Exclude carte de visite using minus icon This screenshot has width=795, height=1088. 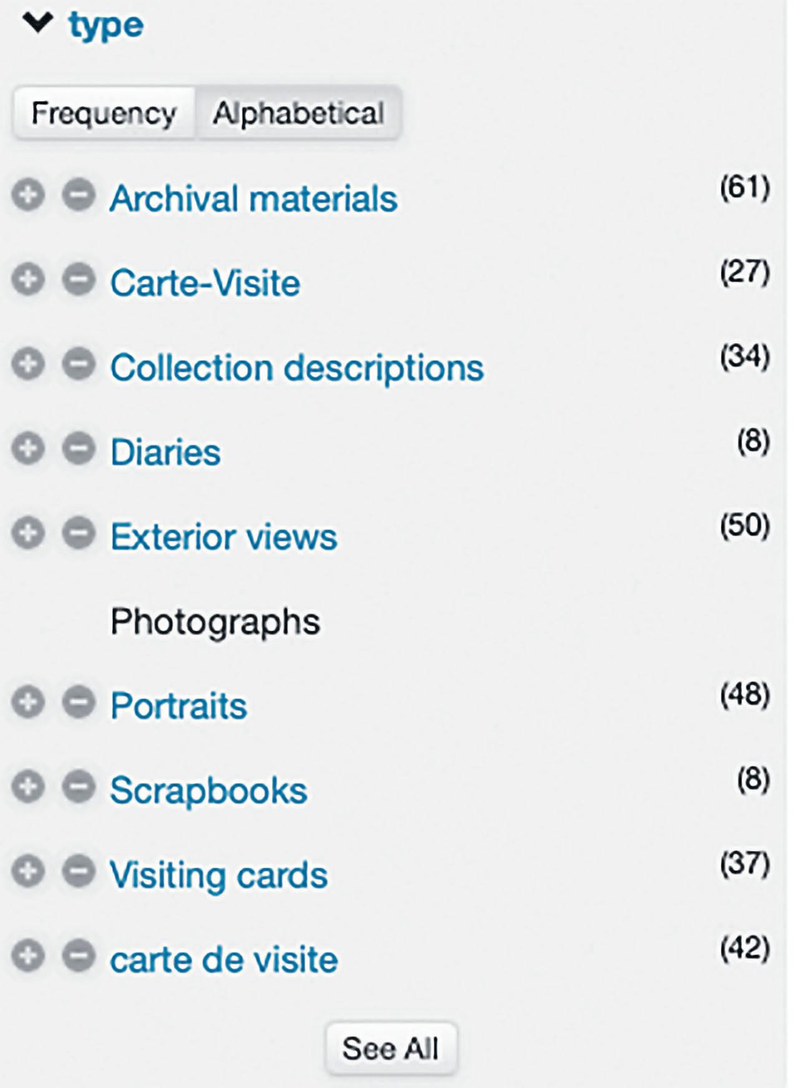(x=79, y=956)
